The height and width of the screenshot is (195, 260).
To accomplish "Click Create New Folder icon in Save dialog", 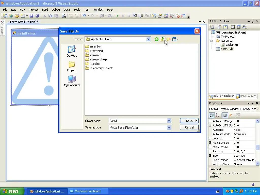I will point(168,39).
